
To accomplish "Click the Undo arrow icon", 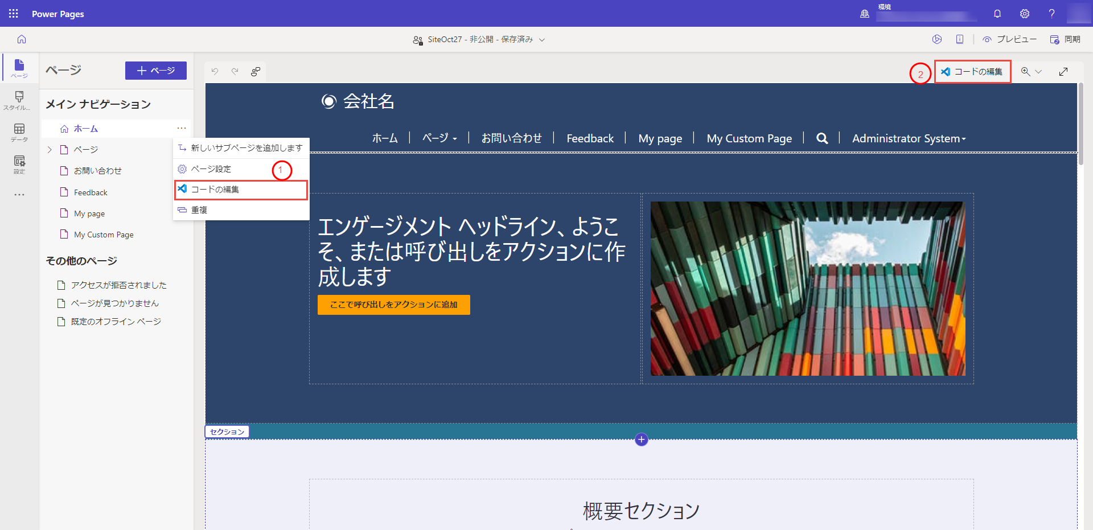I will click(x=215, y=71).
